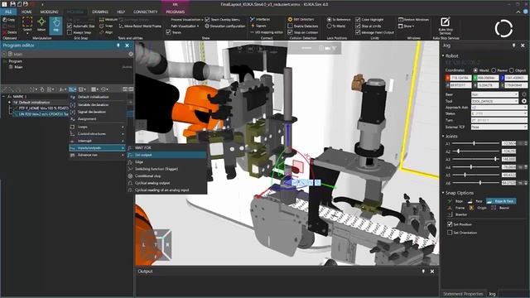Image resolution: width=530 pixels, height=298 pixels.
Task: Select the Object coordinates radio button
Action: (x=512, y=70)
